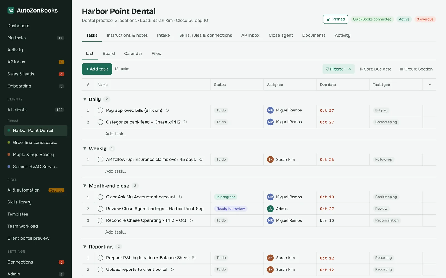Click recurrence icon on AR follow-up task
Viewport: 446px width, 278px height.
(x=201, y=160)
